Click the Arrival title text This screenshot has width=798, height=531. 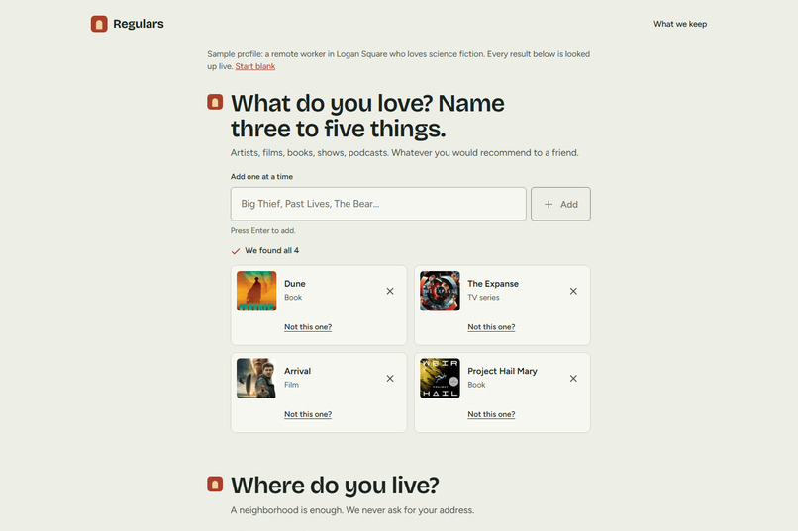(x=297, y=371)
